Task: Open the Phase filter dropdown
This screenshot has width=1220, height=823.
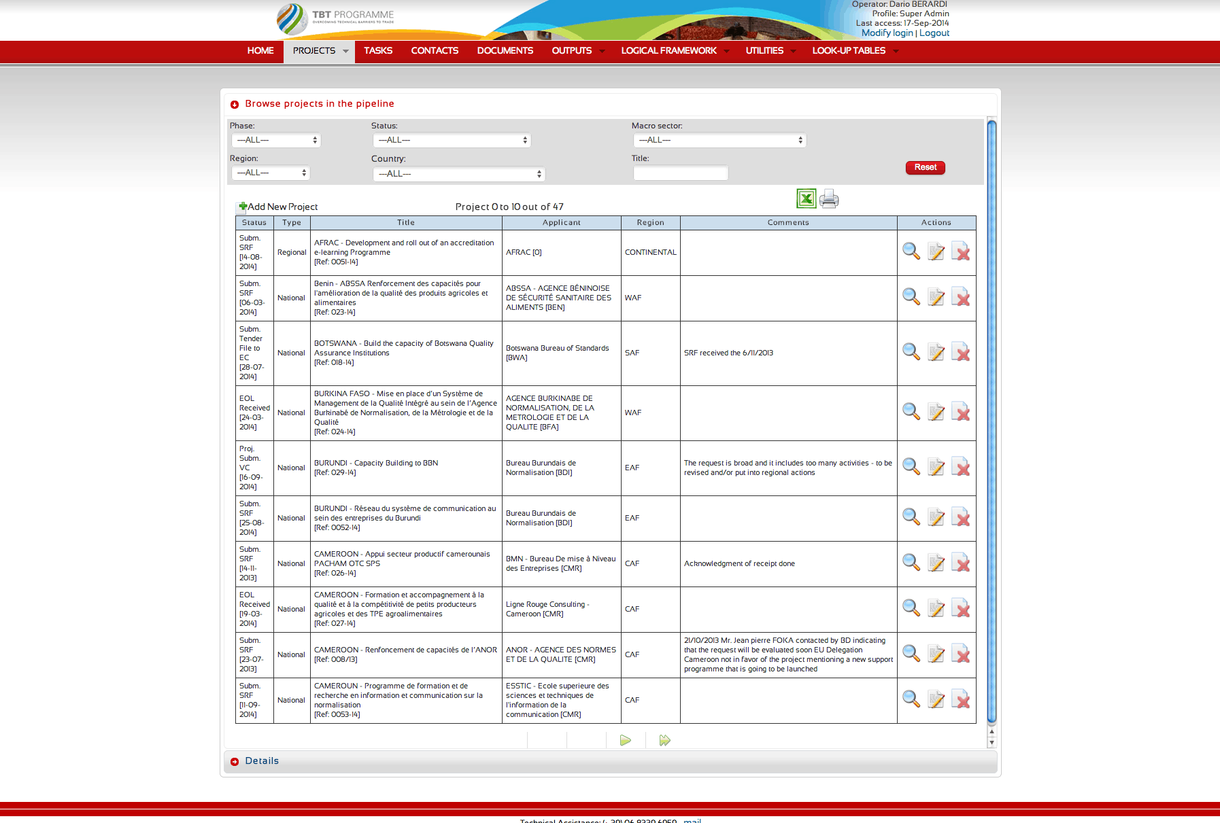Action: (276, 140)
